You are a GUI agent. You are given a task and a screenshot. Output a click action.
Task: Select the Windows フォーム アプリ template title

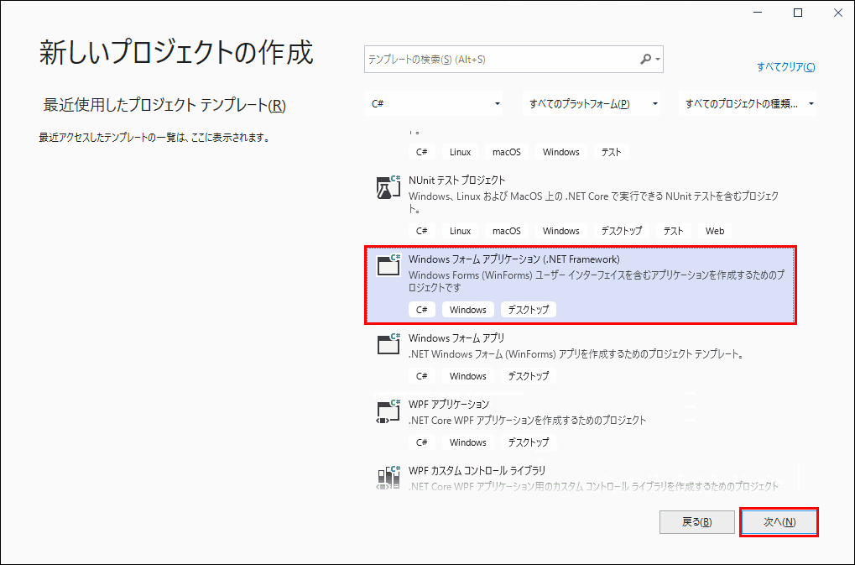[x=456, y=338]
